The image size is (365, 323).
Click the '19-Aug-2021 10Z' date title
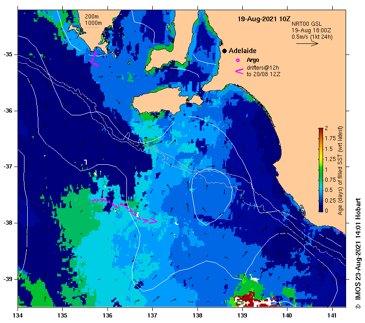pos(264,19)
